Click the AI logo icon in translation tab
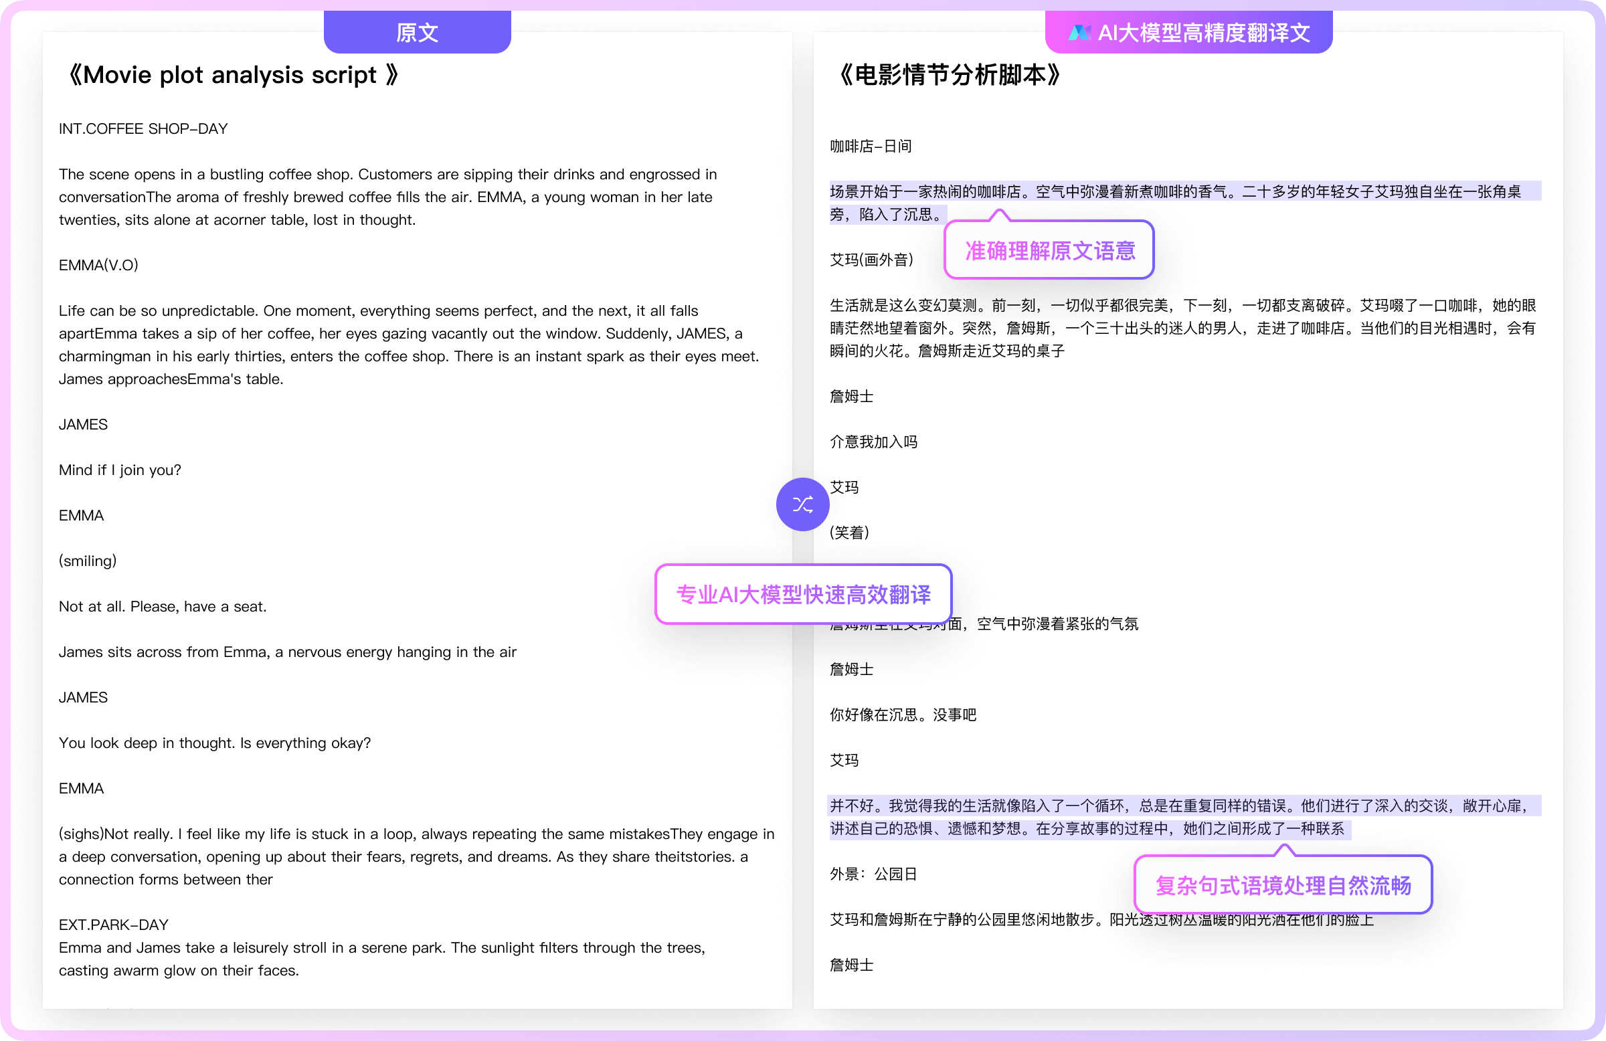Viewport: 1606px width, 1041px height. (x=1079, y=32)
